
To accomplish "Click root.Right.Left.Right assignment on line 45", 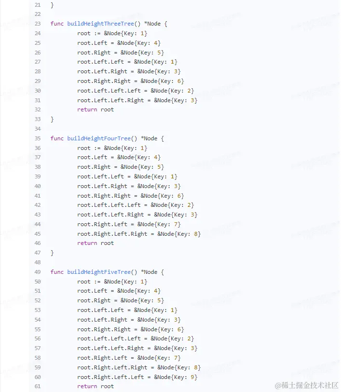I will (x=139, y=234).
